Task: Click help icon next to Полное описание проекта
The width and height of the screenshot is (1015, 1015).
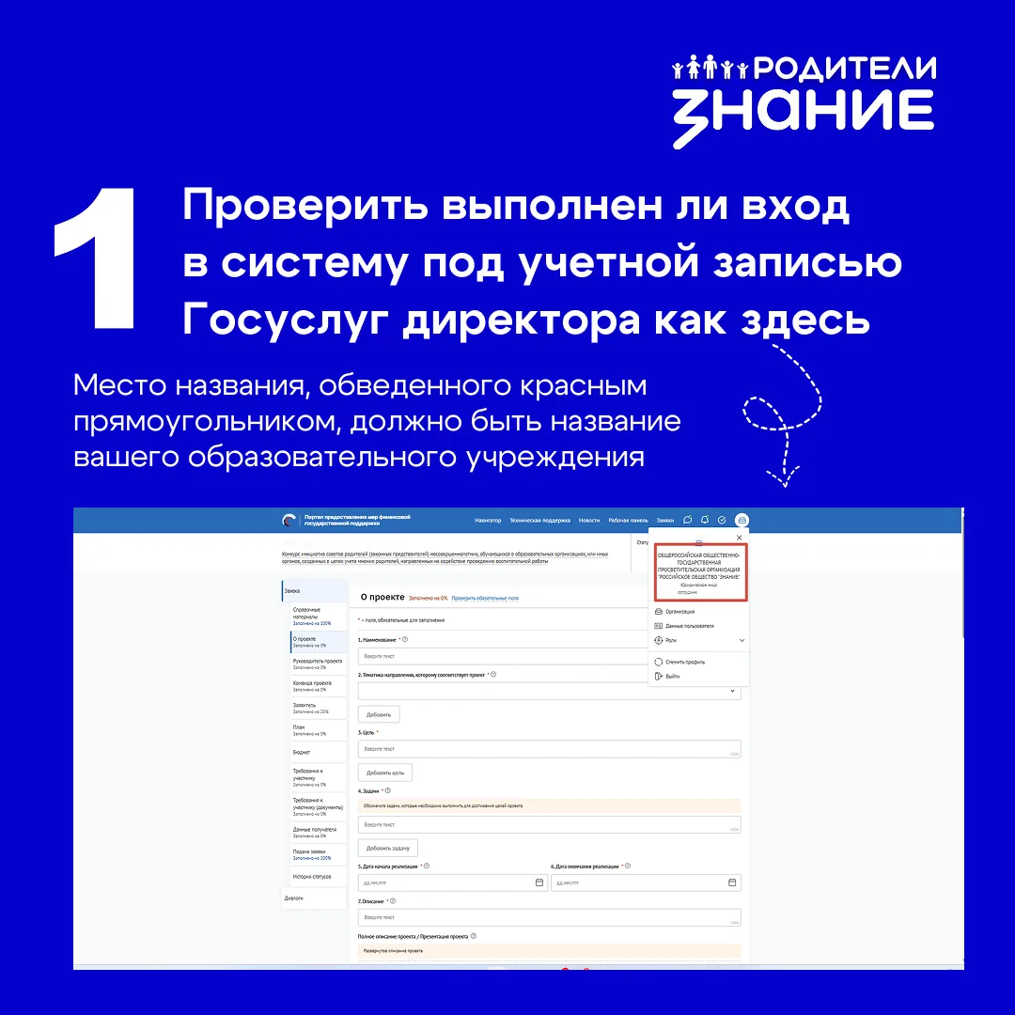Action: click(473, 936)
